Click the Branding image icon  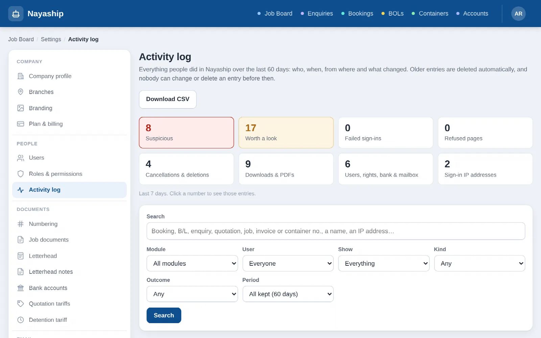(21, 108)
